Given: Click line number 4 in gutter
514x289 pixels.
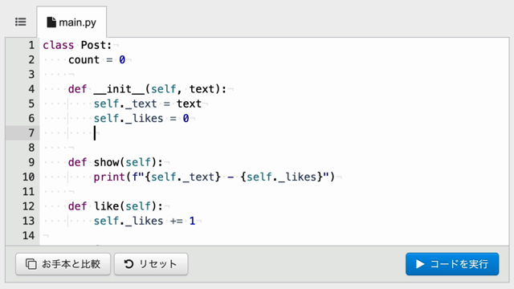Looking at the screenshot, I should pyautogui.click(x=31, y=89).
